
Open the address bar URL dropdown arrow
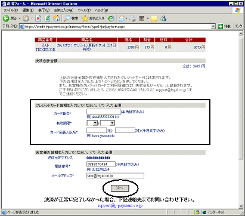(213, 26)
